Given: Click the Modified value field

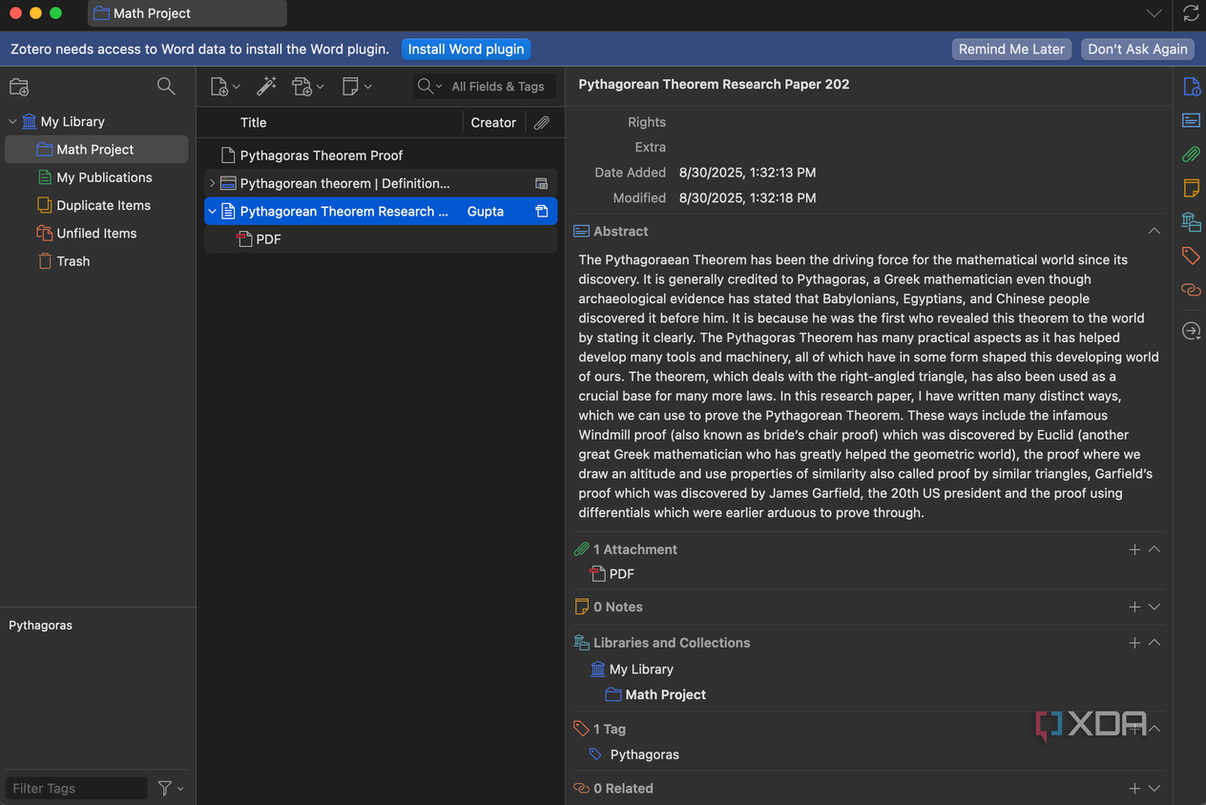Looking at the screenshot, I should (x=747, y=198).
